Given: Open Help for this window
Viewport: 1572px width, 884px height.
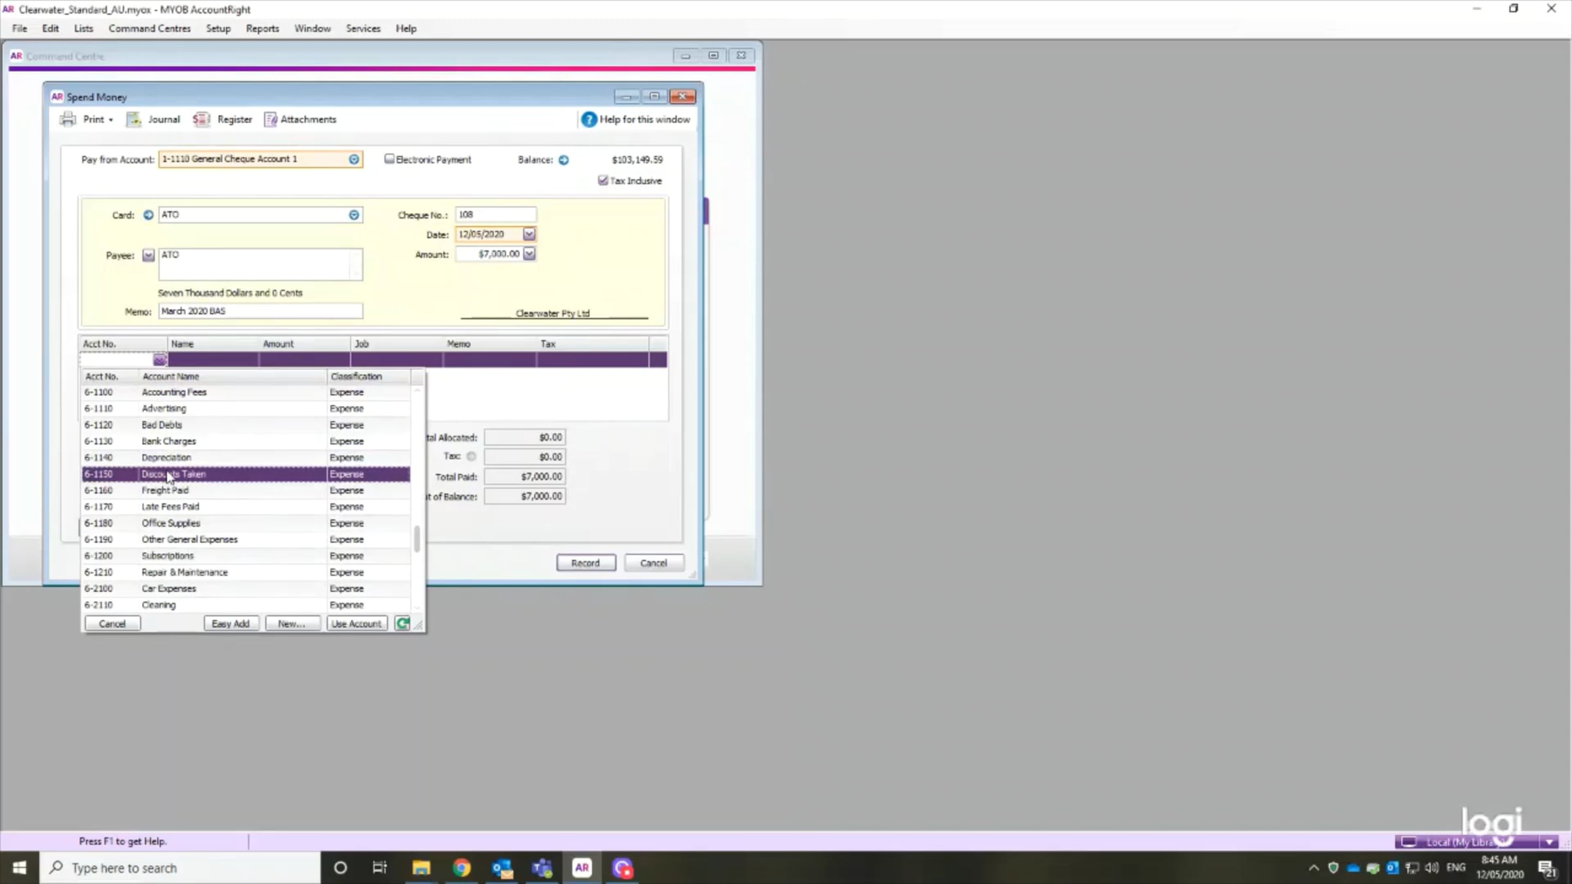Looking at the screenshot, I should click(x=635, y=119).
